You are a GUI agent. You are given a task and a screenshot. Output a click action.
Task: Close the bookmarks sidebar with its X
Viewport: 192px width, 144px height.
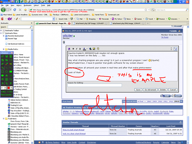point(32,23)
